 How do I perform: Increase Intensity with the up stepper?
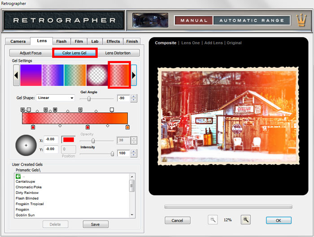pos(134,152)
